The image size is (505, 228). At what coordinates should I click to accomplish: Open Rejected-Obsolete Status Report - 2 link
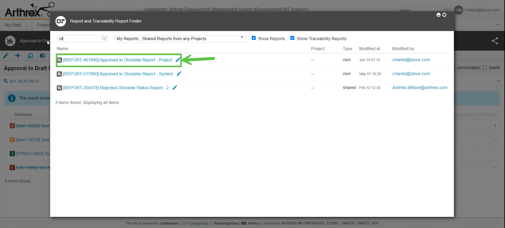pos(116,88)
